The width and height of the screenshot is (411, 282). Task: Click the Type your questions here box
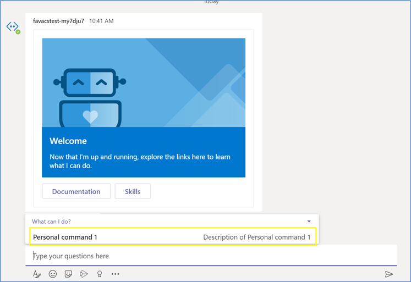(x=211, y=256)
